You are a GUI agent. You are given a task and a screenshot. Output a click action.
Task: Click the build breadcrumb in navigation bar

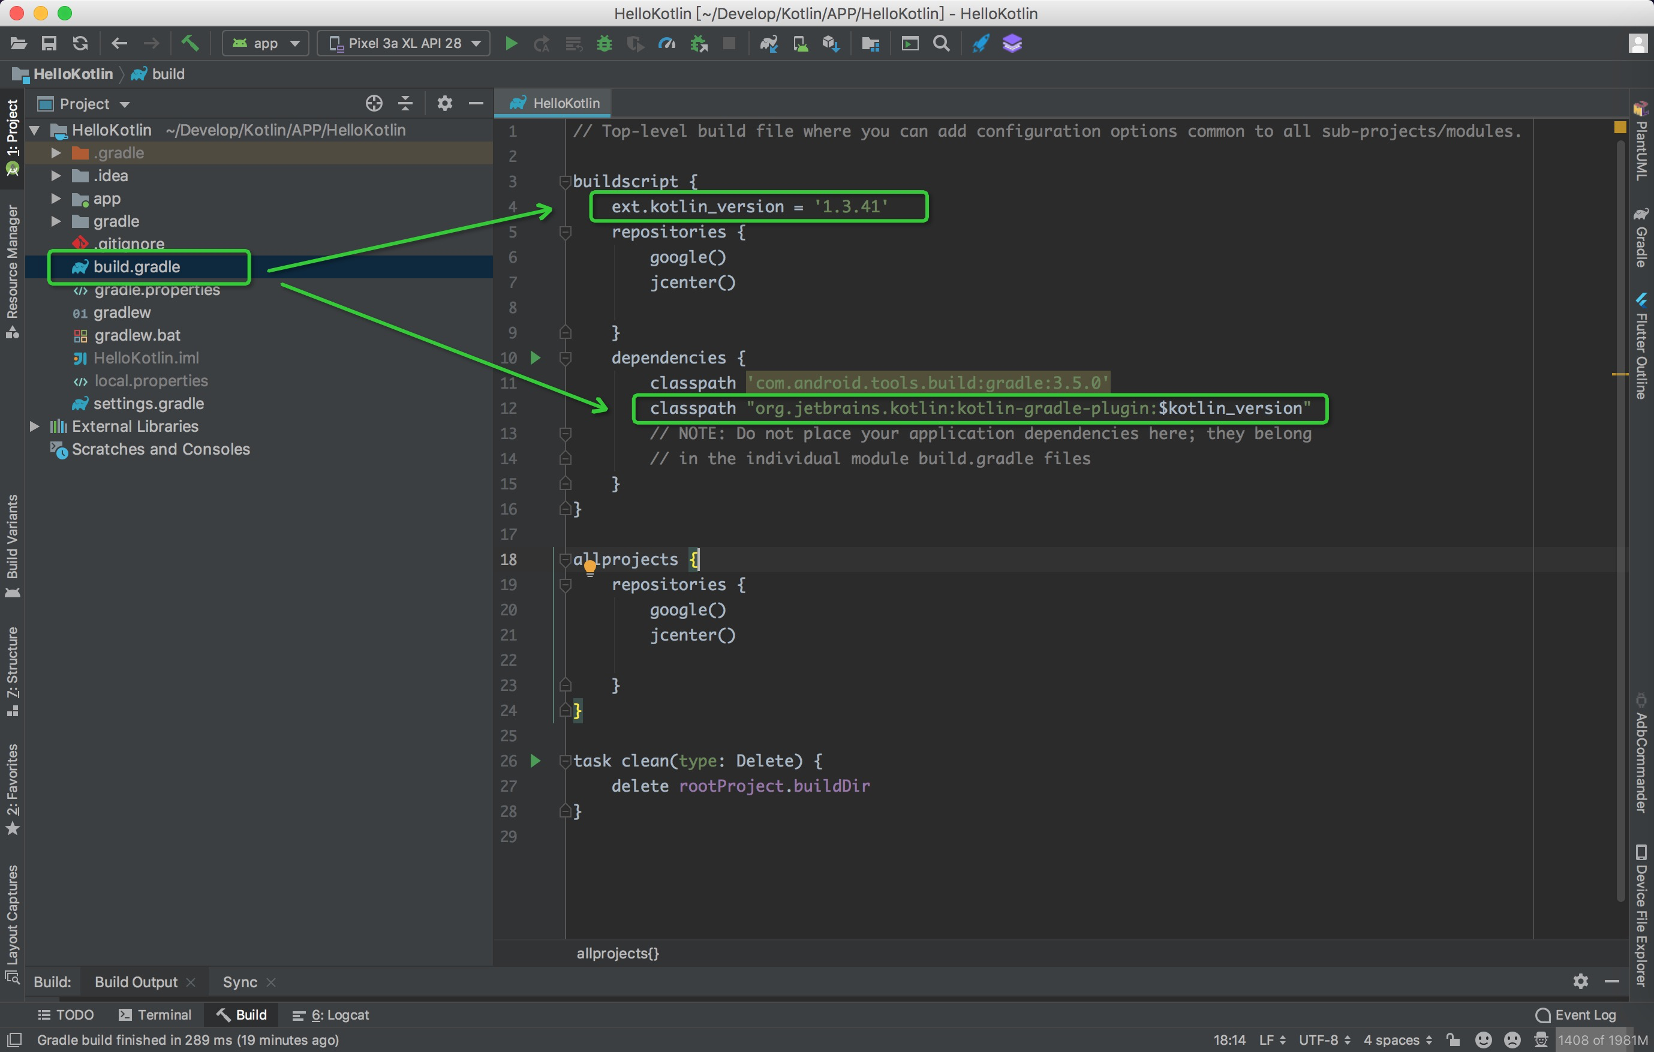tap(158, 74)
